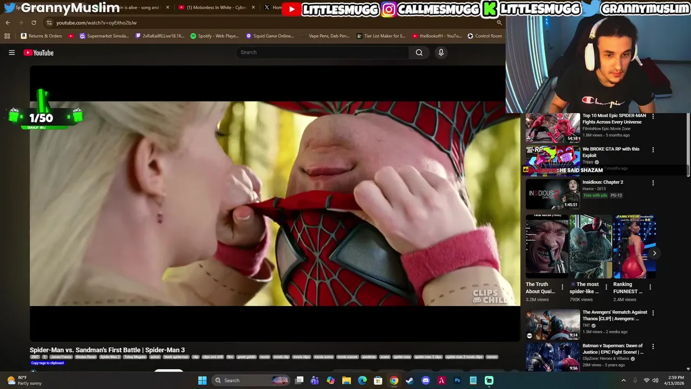Open options menu for Insidious: Chapter 2
The height and width of the screenshot is (389, 691).
click(x=653, y=183)
